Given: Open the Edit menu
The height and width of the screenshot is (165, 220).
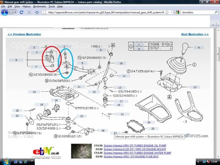Looking at the screenshot, I should click(x=10, y=6).
